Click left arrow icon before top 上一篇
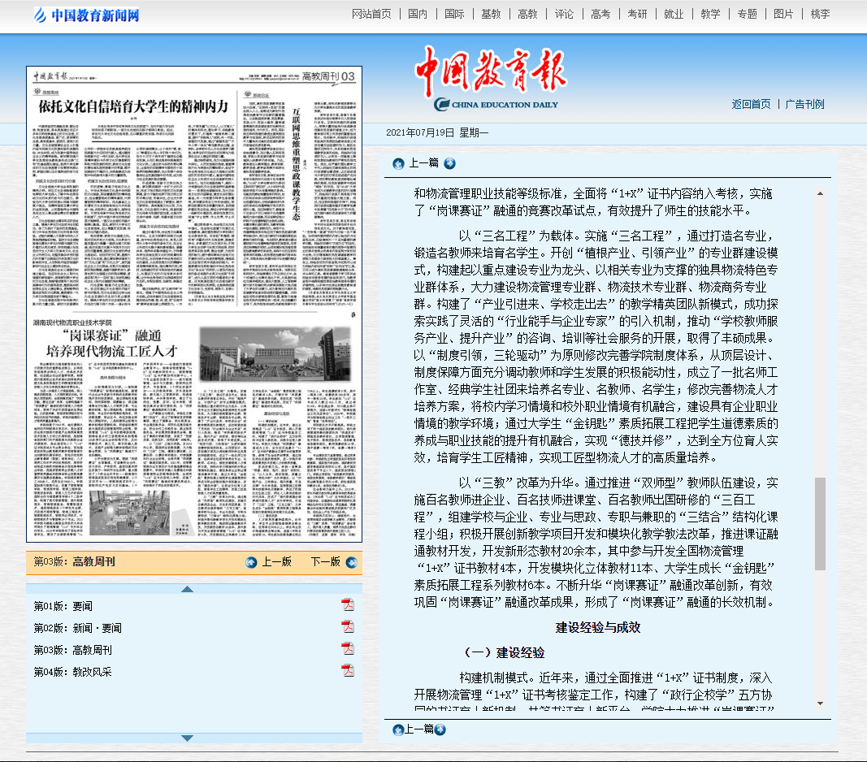The height and width of the screenshot is (762, 867). [x=398, y=163]
